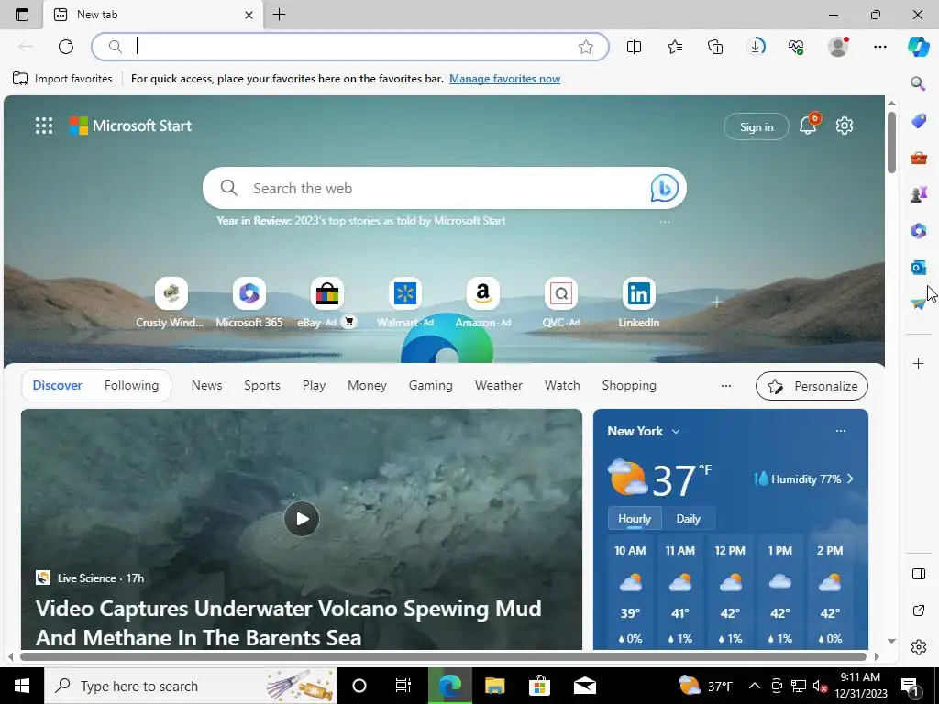
Task: Open Browser essentials heart icon
Action: [x=796, y=47]
